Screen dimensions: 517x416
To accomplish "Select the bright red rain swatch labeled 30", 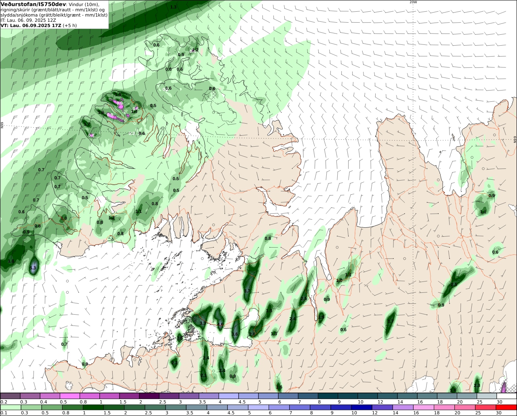I will click(506, 408).
